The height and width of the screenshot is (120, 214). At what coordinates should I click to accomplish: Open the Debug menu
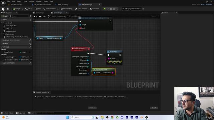pos(31,1)
